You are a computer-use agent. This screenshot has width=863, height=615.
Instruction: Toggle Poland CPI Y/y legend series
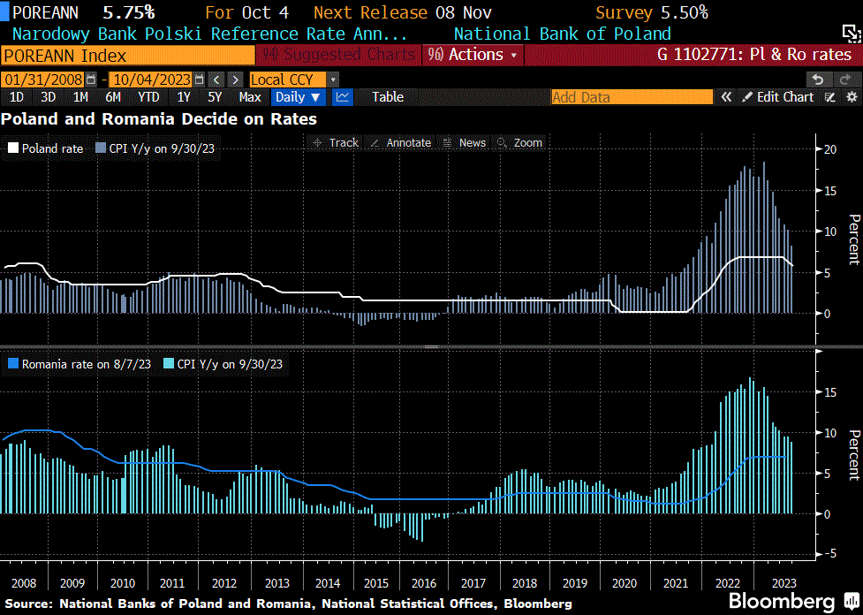[155, 148]
